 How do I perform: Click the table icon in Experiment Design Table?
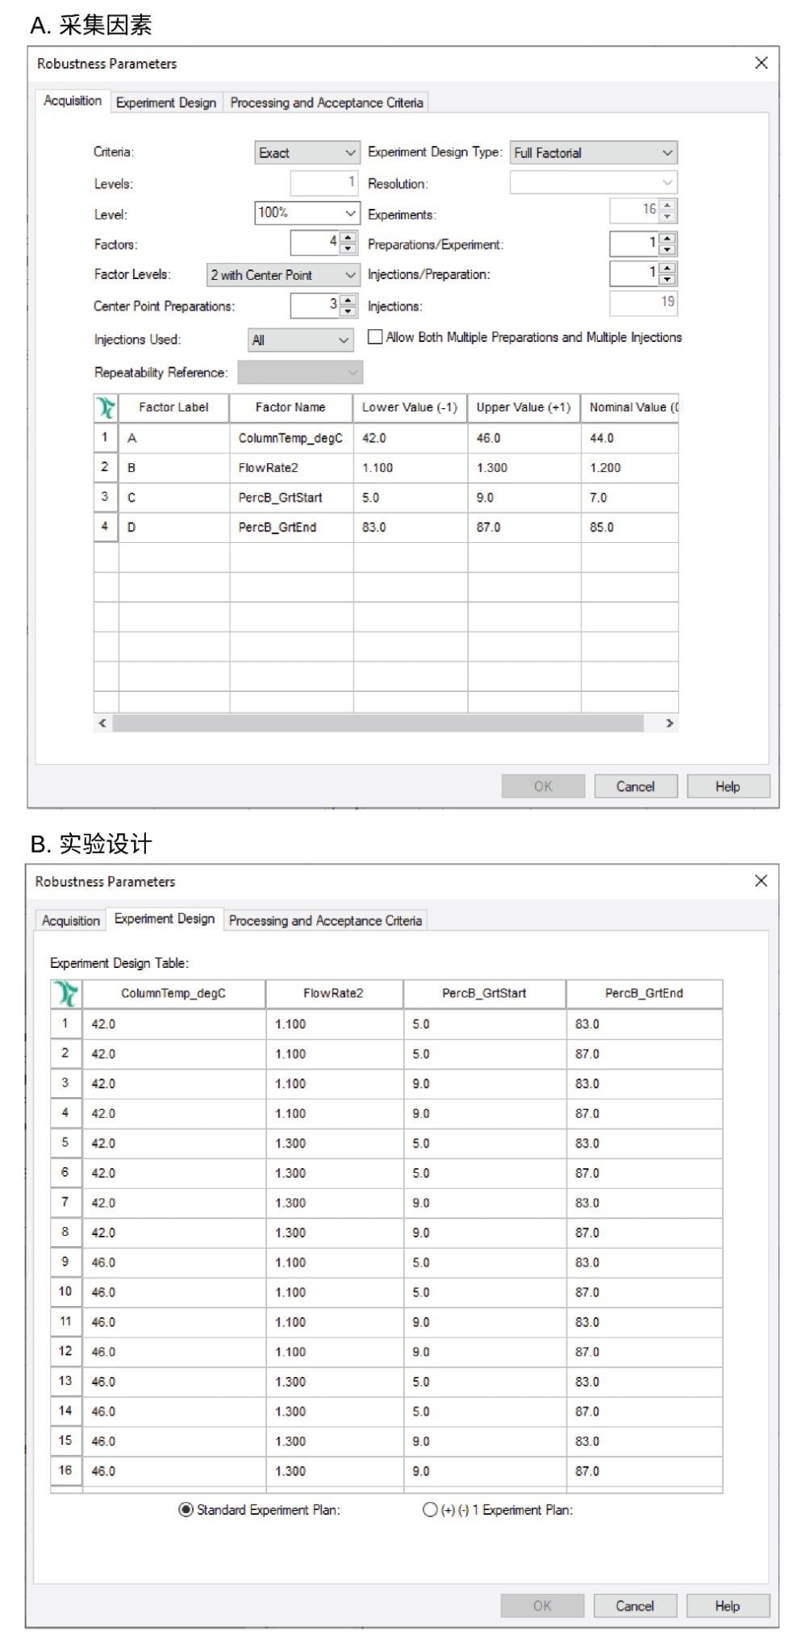click(x=66, y=994)
